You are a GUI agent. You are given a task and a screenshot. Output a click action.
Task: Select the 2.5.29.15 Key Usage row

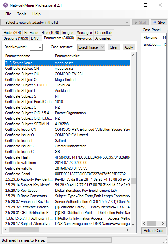[x=67, y=191]
